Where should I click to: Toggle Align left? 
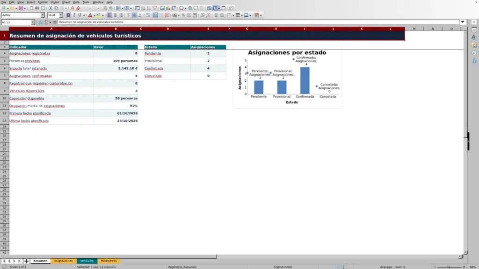click(109, 15)
